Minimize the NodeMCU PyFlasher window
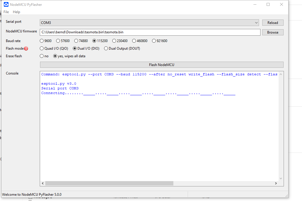This screenshot has width=302, height=201. pos(255,4)
